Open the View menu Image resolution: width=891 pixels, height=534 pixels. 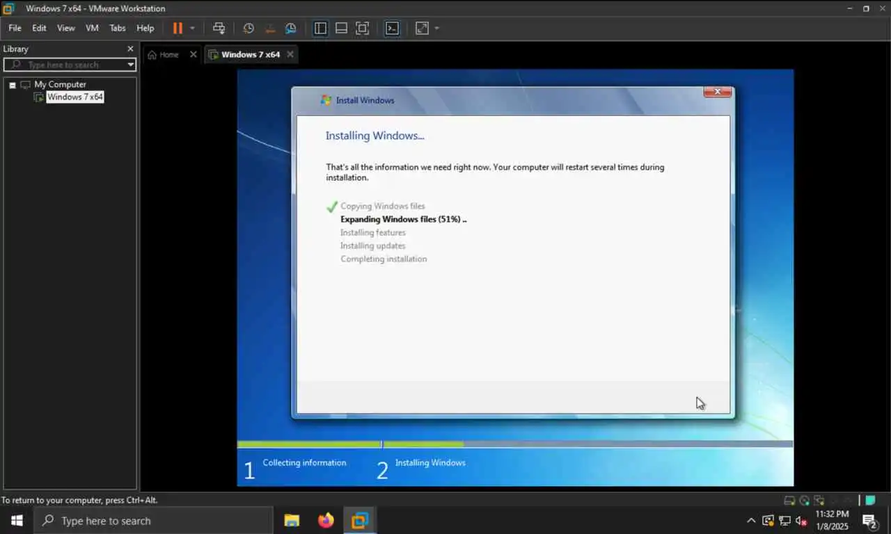[66, 29]
